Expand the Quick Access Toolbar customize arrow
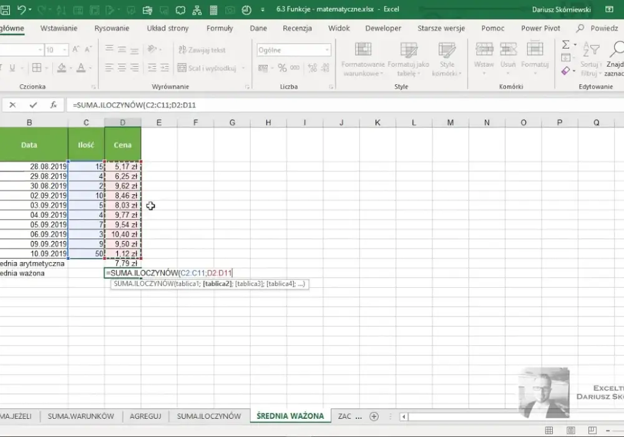Image resolution: width=624 pixels, height=437 pixels. click(263, 9)
